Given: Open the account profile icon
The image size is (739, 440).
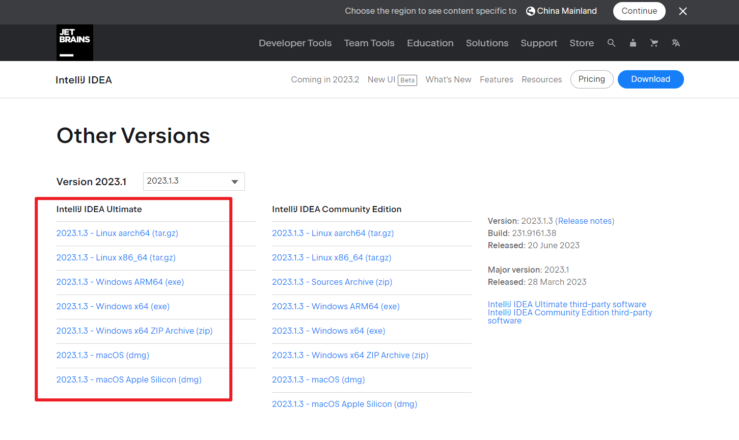Looking at the screenshot, I should click(633, 43).
